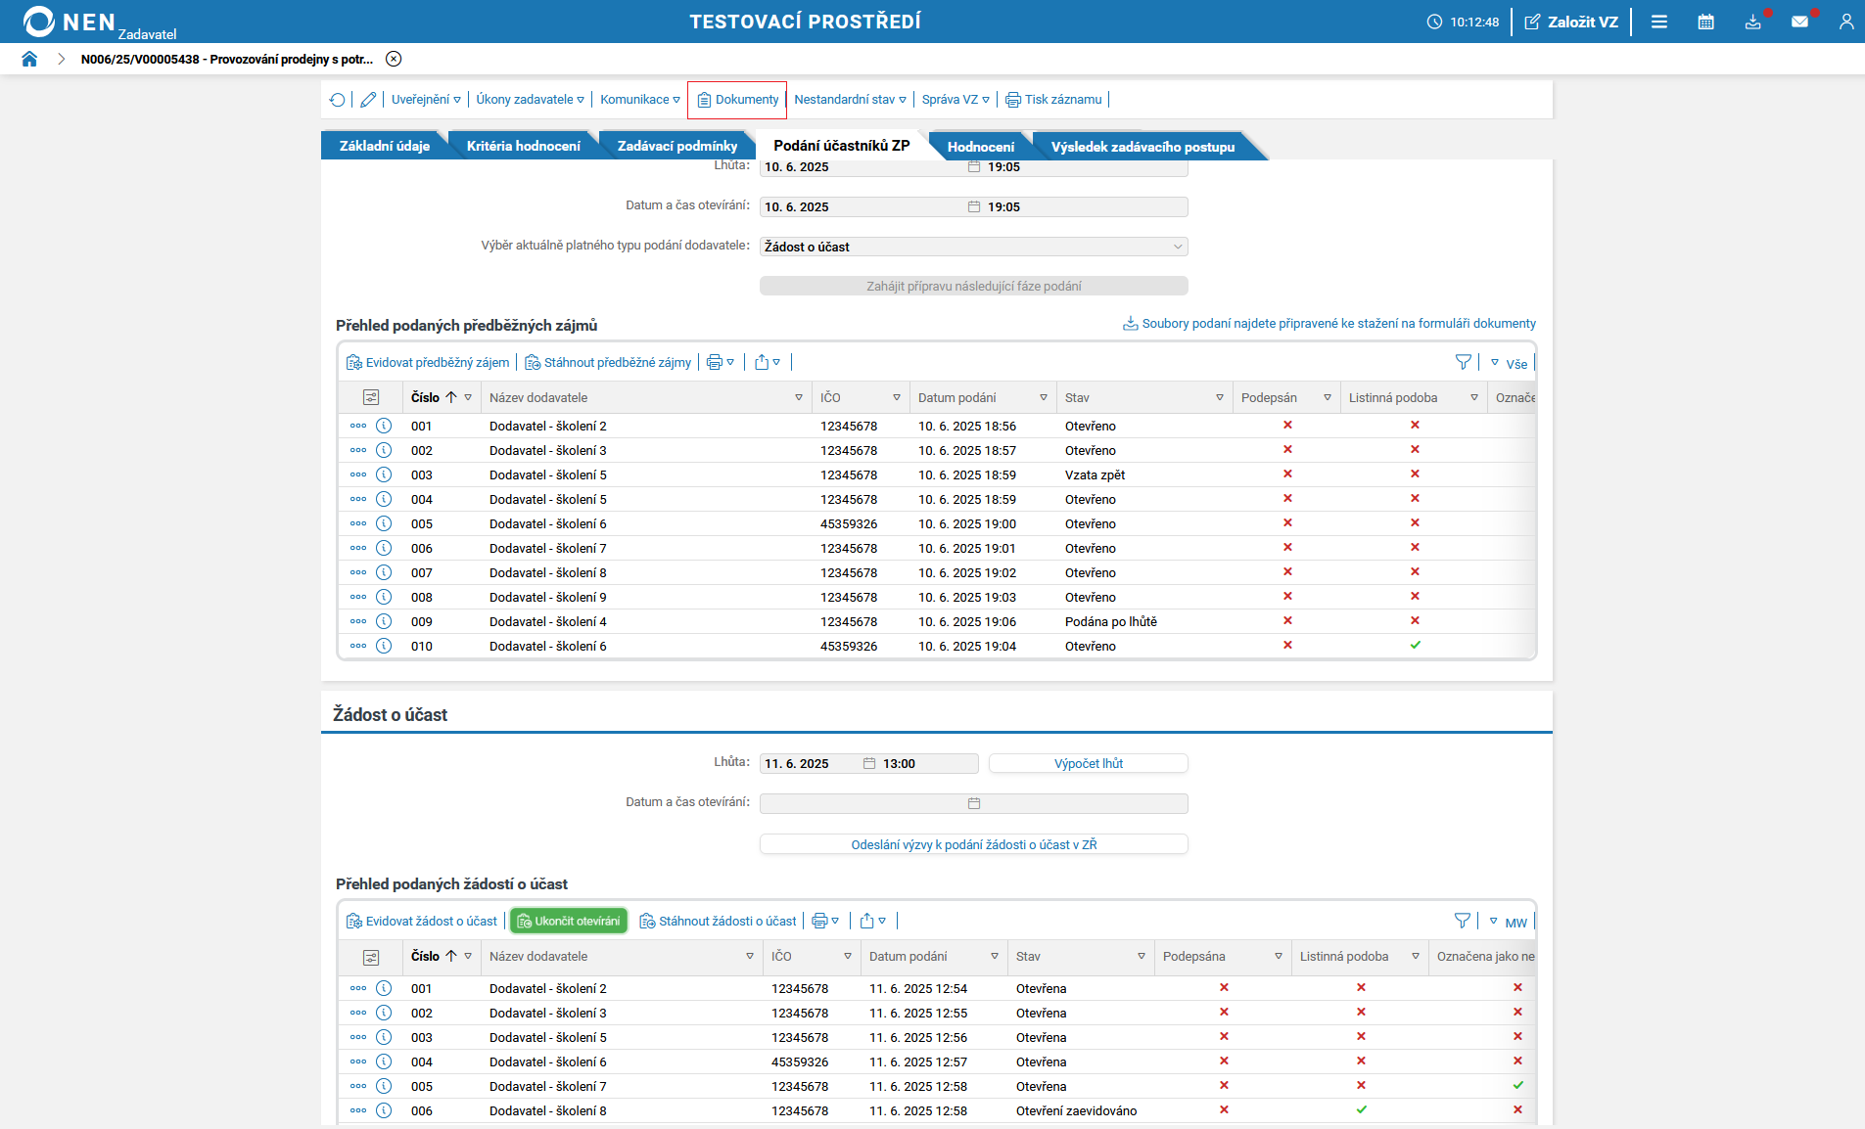
Task: Click the home icon in breadcrumb
Action: 29,59
